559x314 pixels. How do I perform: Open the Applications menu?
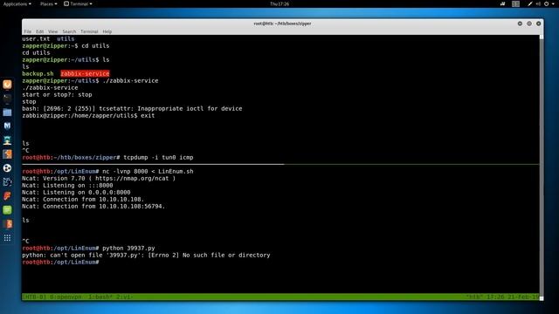[x=17, y=3]
